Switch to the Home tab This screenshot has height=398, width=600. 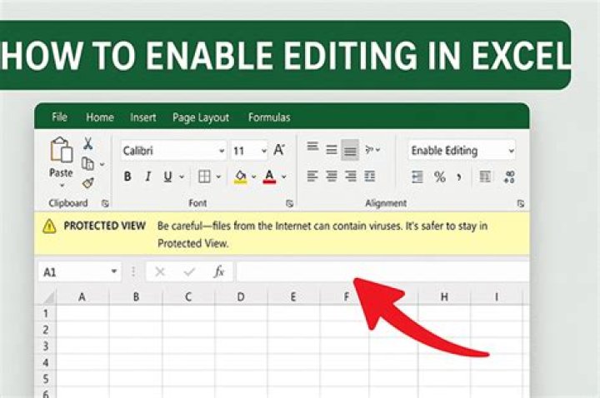(x=100, y=117)
